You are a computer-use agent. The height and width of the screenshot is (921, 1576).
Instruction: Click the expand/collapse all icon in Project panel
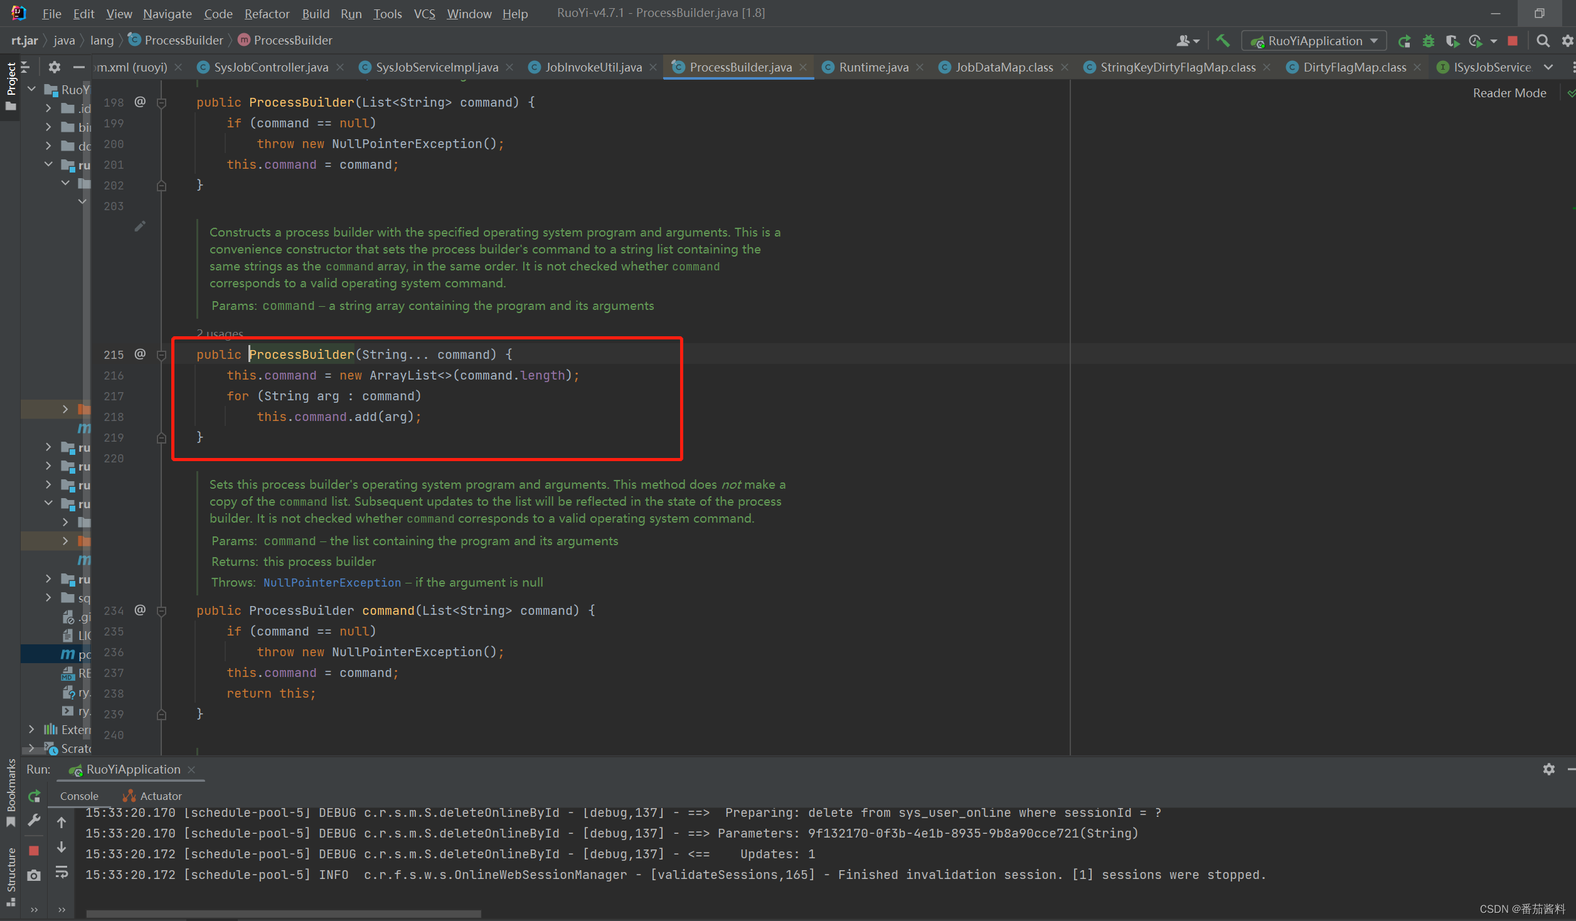point(26,67)
